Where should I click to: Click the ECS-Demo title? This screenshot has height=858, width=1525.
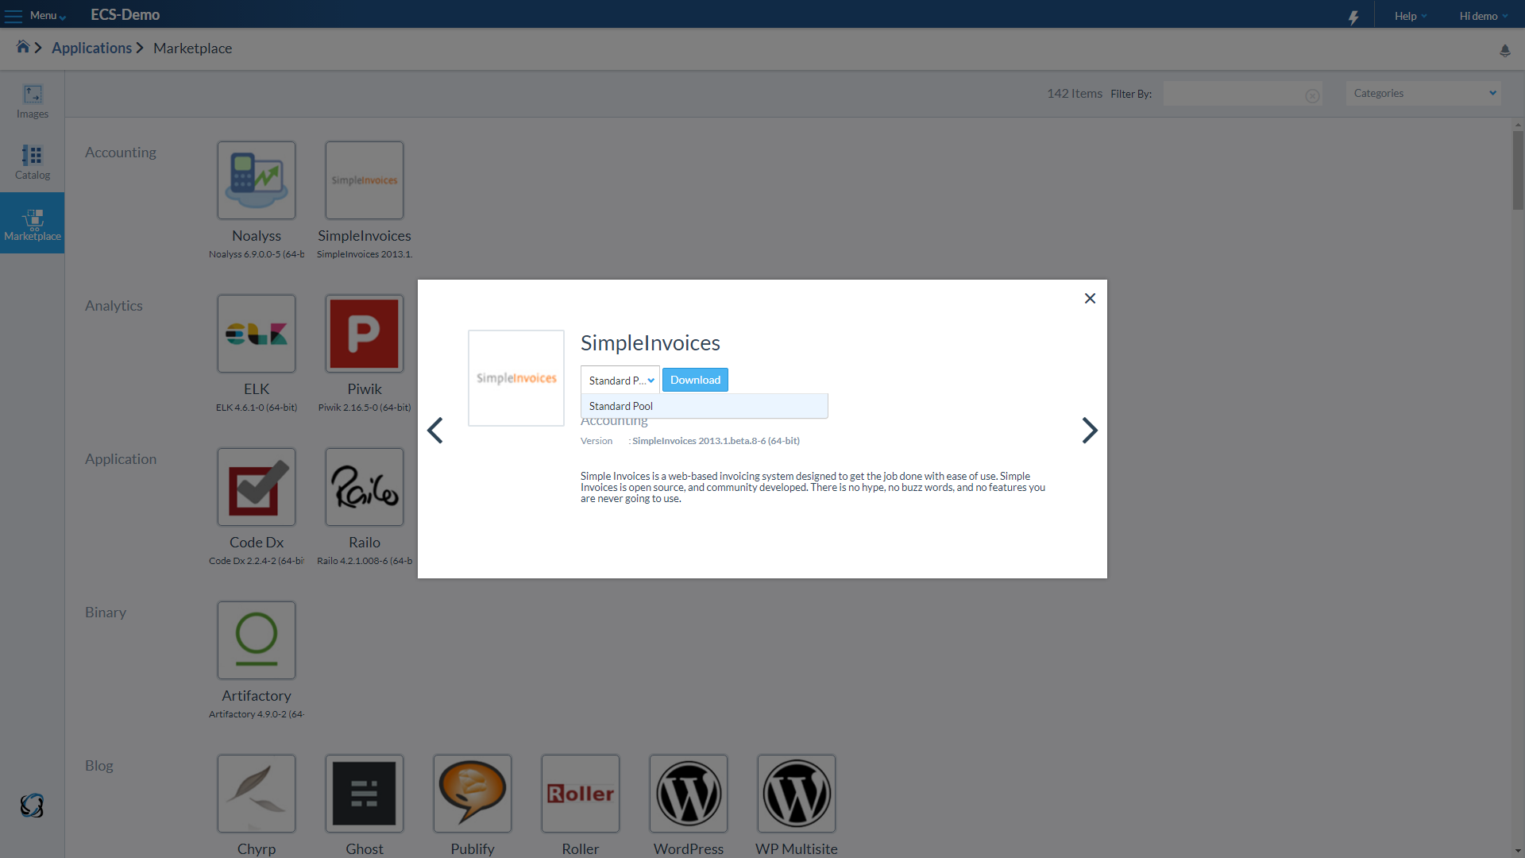125,15
